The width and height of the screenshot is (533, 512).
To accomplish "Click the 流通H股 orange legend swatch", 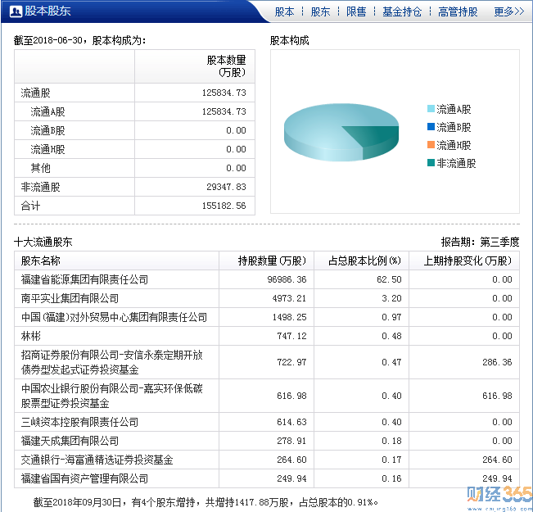I will [x=431, y=145].
